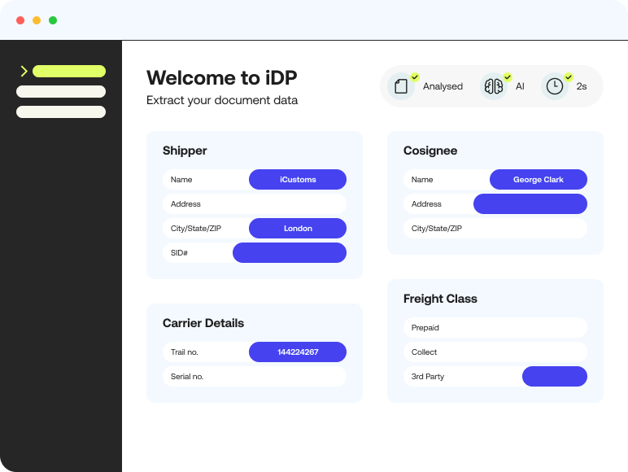
Task: Click the Analysed status label
Action: pos(443,86)
